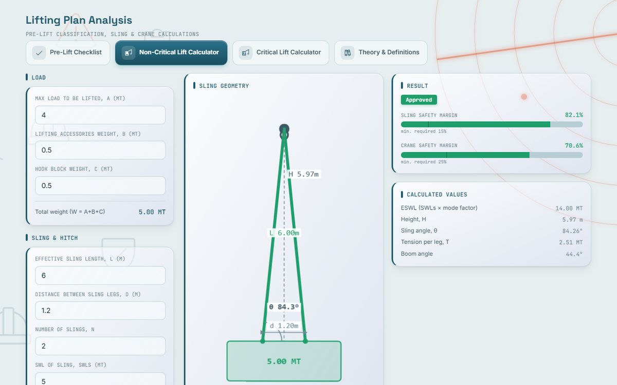Click the Lifting Plan Analysis title

point(79,21)
